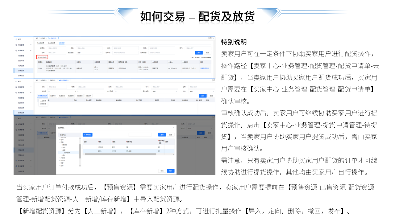Select the 已售资源 tab
Viewport: 395px width, 222px height.
point(62,43)
